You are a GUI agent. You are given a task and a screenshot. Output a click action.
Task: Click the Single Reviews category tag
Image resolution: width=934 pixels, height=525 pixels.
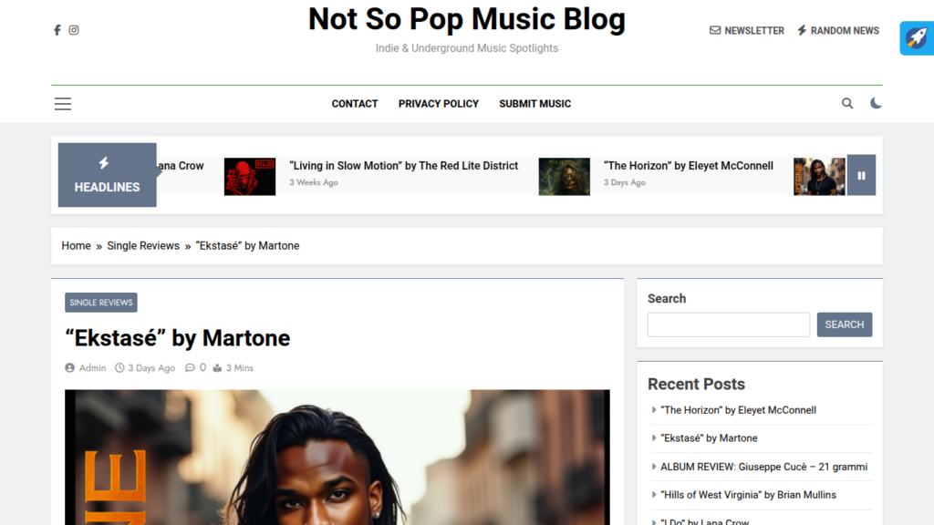coord(101,303)
